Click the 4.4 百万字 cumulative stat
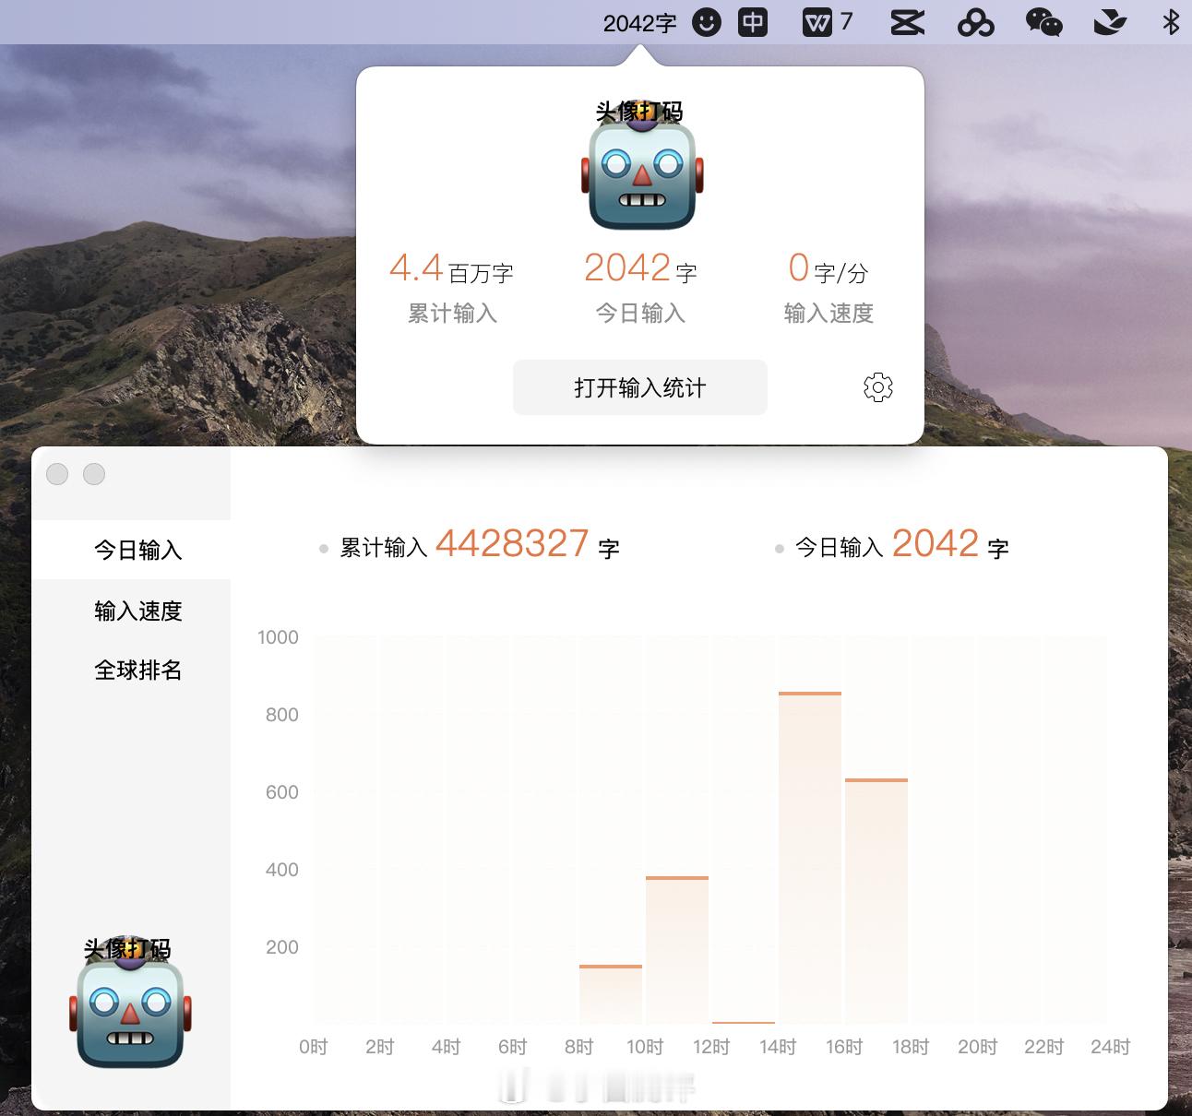Screen dimensions: 1192x1116 click(x=451, y=269)
